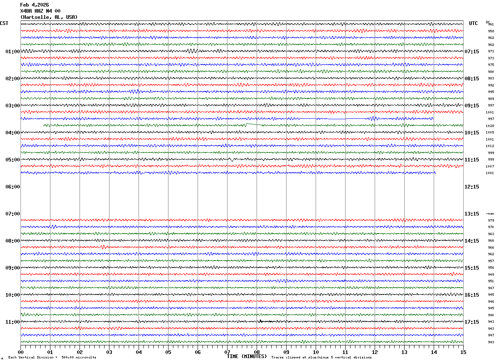Select the CST time label 03:00

[x=13, y=106]
